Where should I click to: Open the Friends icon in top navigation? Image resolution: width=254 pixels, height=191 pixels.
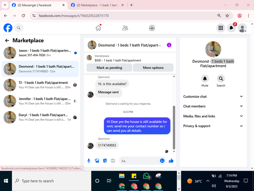point(125,28)
